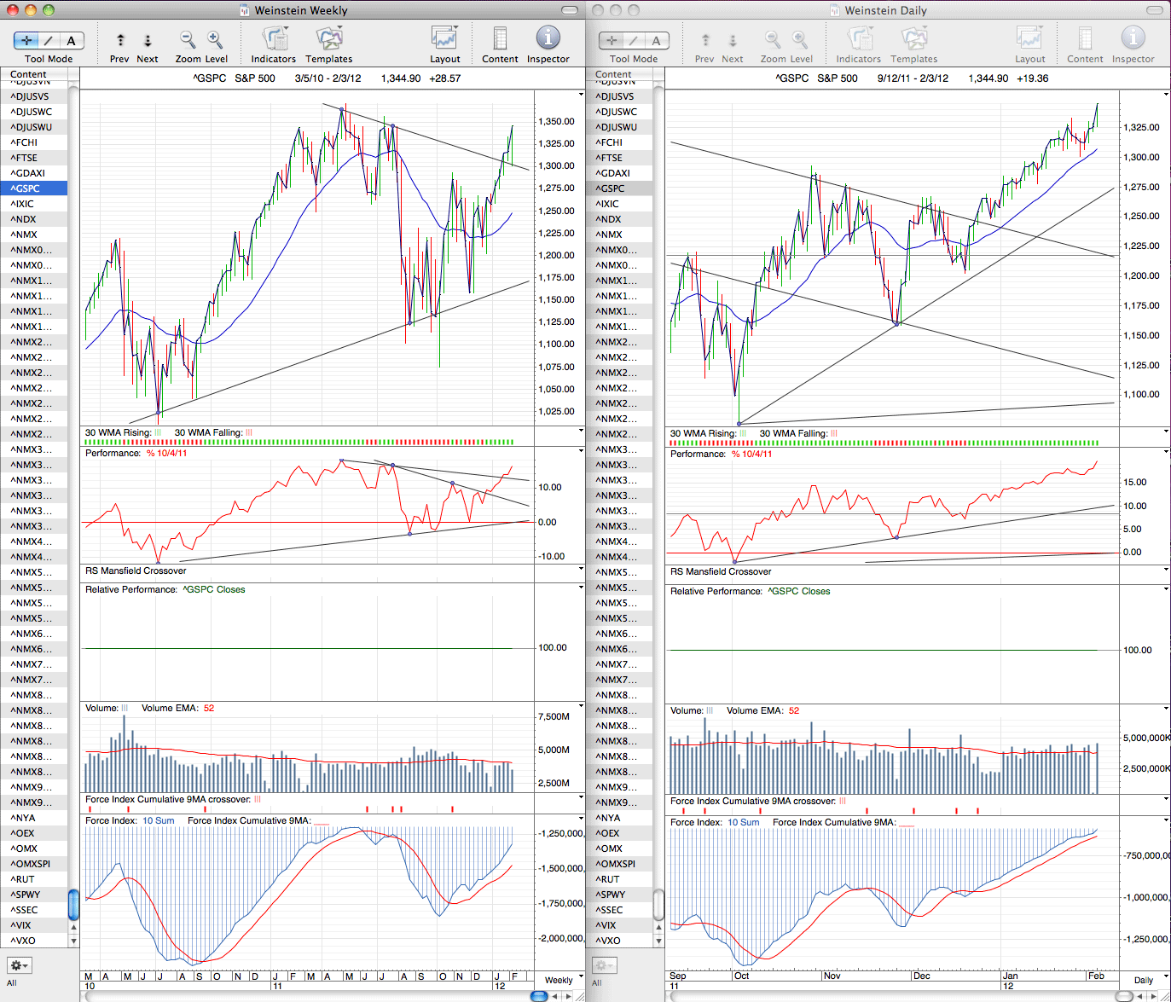The image size is (1171, 1002).
Task: Zoom in chart in Weinstein Daily
Action: coord(800,39)
